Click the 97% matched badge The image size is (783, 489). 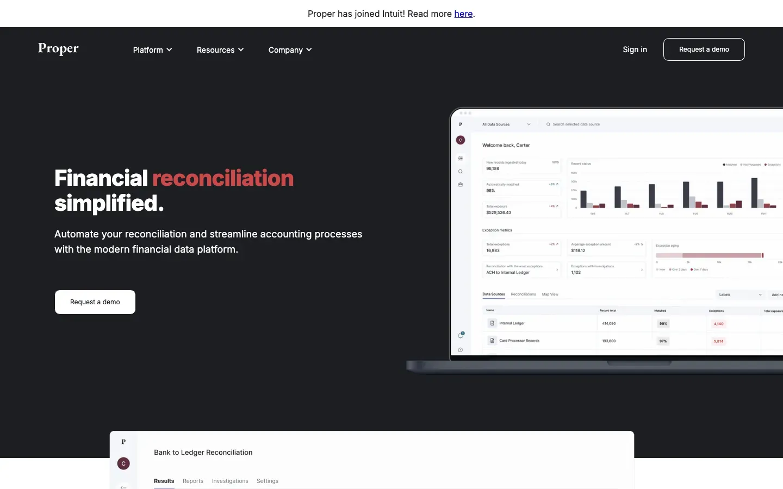663,341
